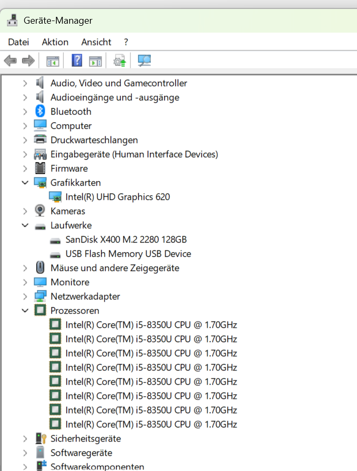357x471 pixels.
Task: Select the last i5-8350U processor entry
Action: [151, 424]
